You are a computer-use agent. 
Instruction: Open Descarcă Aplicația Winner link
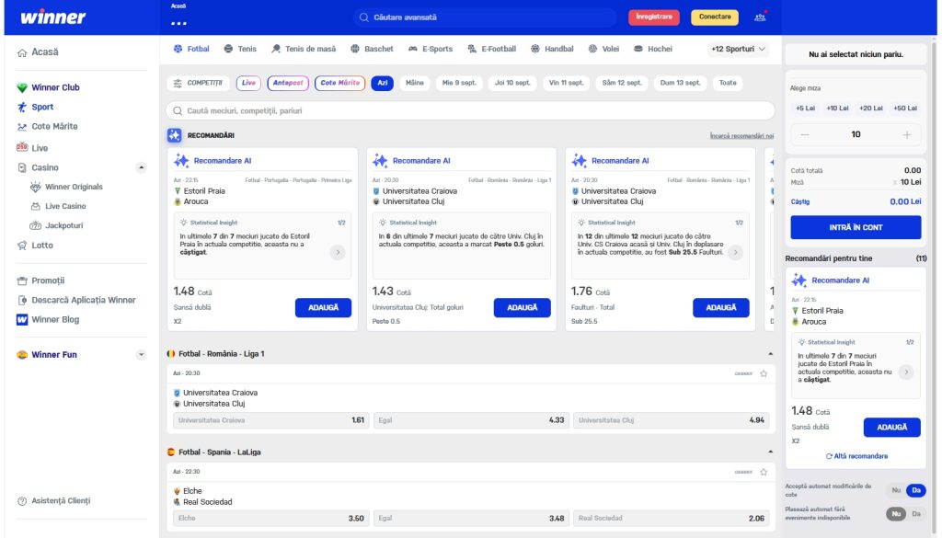tap(83, 300)
